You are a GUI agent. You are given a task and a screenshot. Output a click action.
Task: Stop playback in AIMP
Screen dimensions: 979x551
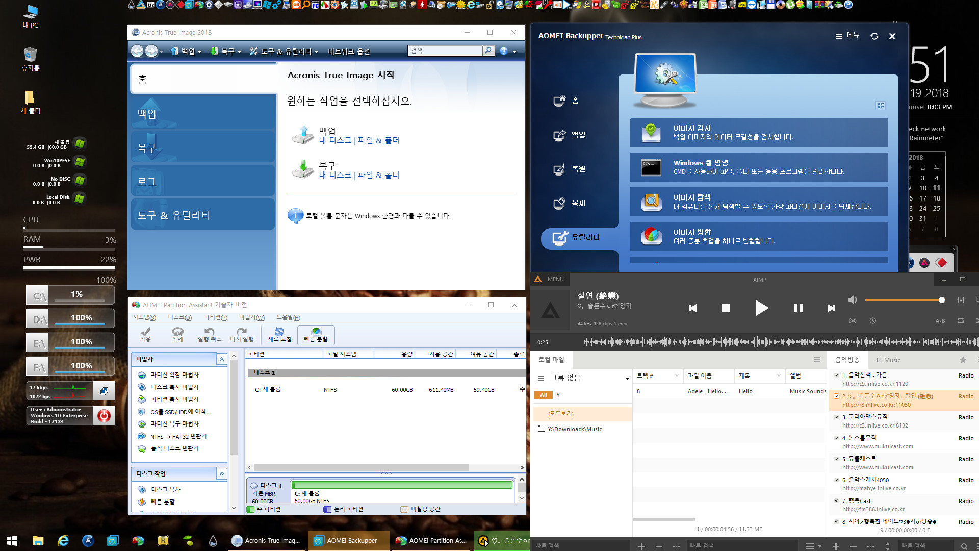[726, 308]
